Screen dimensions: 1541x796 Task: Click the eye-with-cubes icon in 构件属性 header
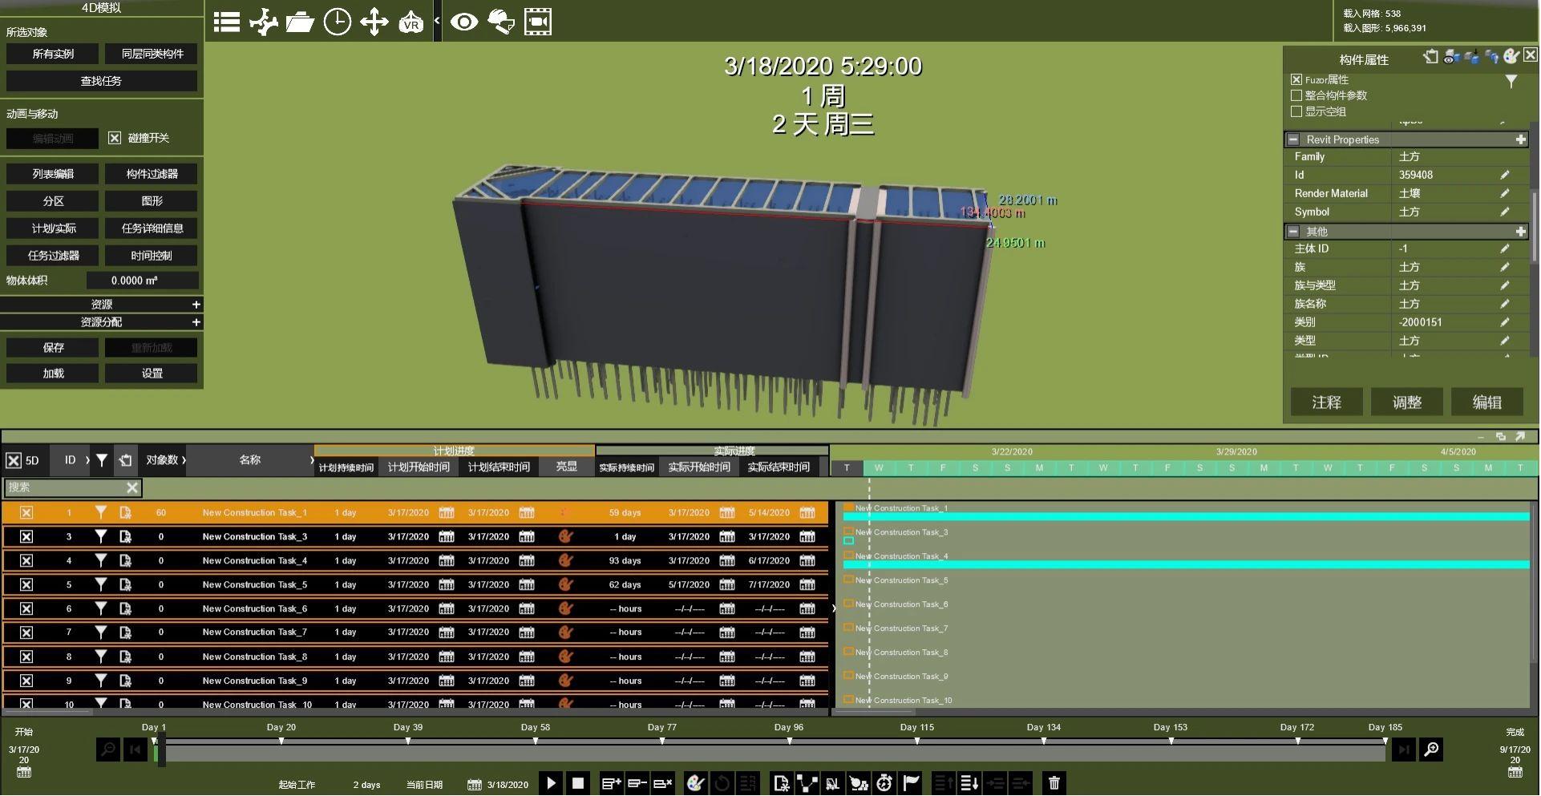point(1451,56)
